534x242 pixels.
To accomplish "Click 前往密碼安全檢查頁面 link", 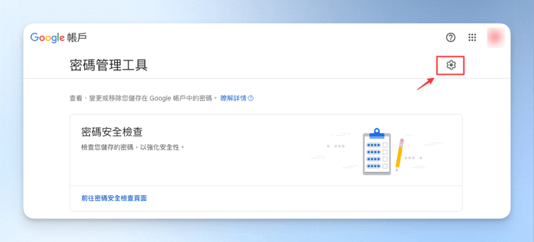I will tap(114, 198).
